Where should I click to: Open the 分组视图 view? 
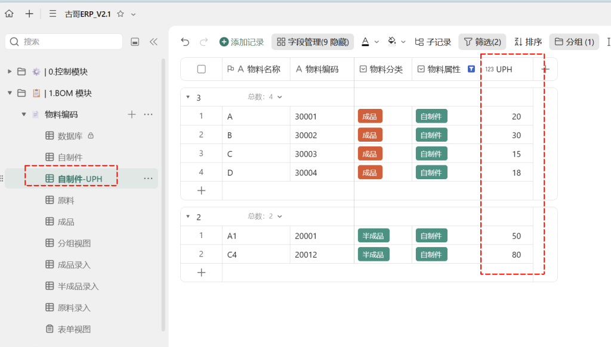pos(74,243)
